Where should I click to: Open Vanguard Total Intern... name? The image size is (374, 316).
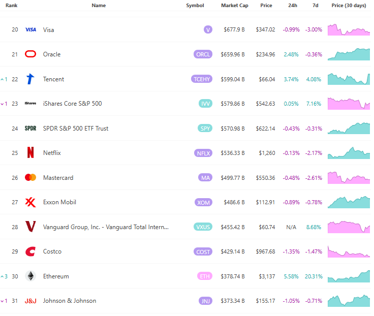pyautogui.click(x=106, y=227)
